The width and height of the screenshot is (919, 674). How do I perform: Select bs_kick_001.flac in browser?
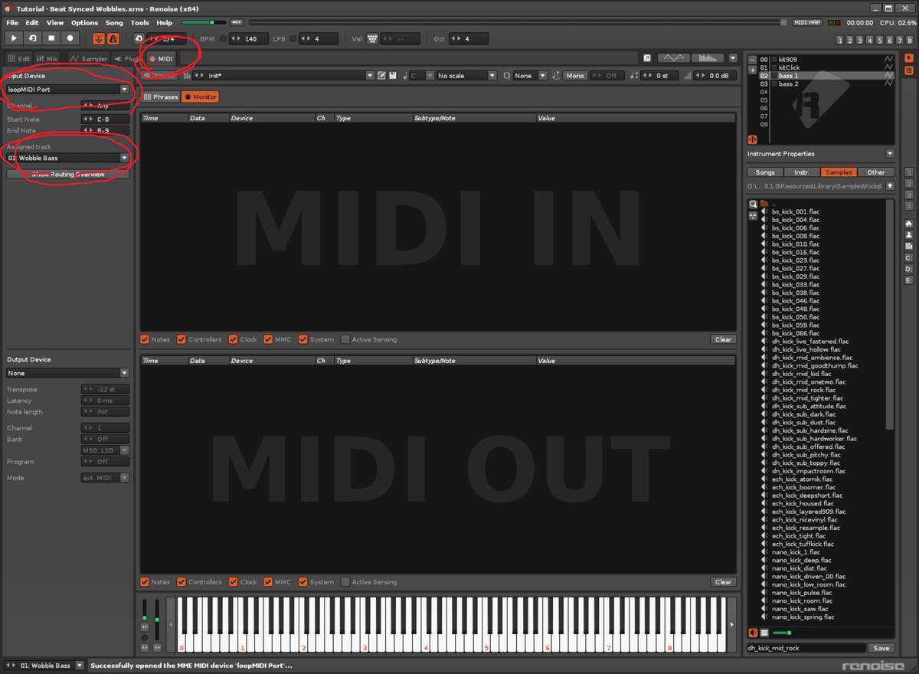(795, 211)
